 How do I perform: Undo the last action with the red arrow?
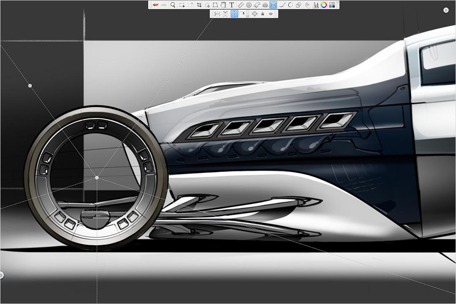(156, 4)
